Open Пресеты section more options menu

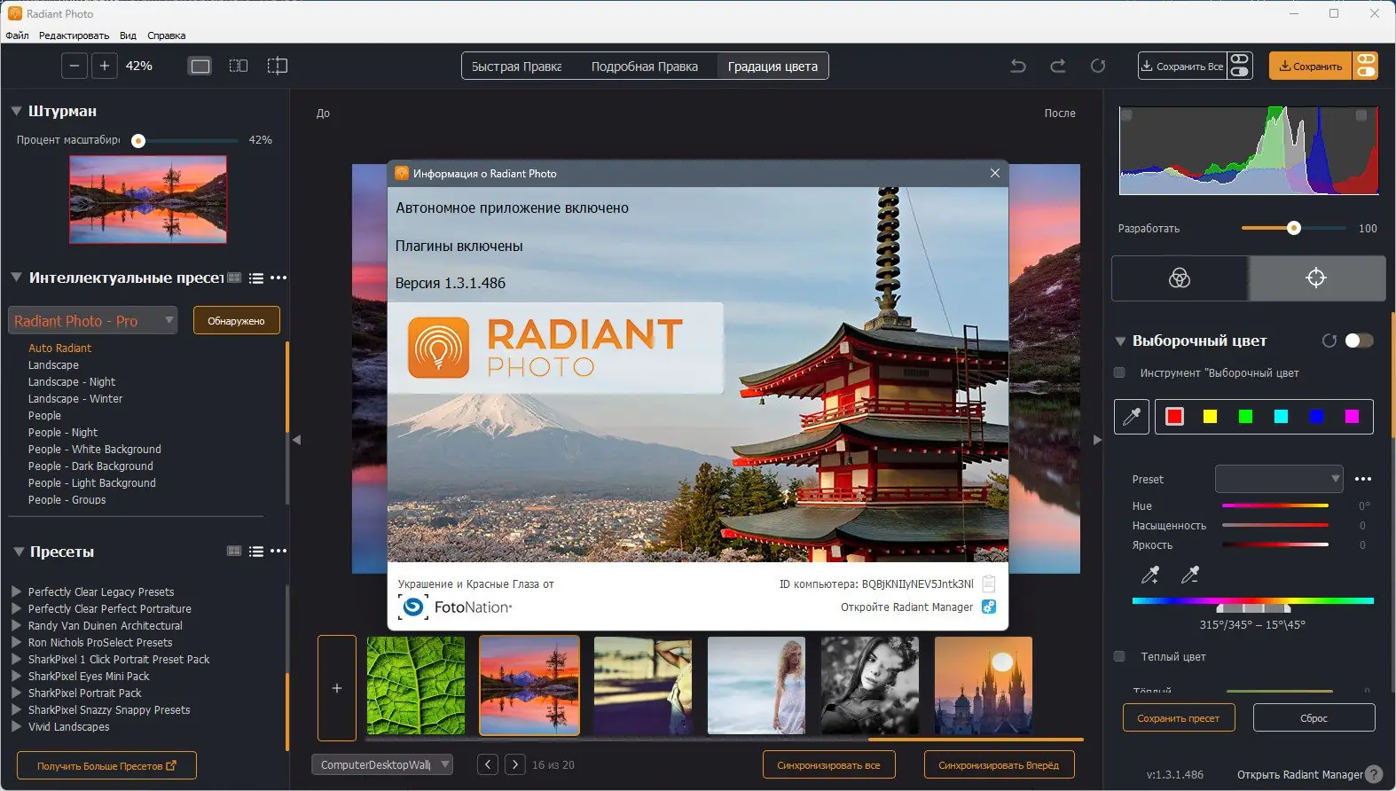[278, 551]
